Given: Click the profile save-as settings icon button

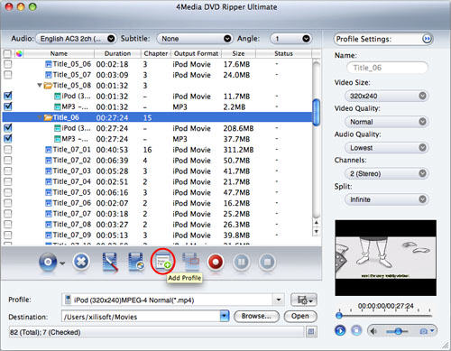Looking at the screenshot, I should tap(304, 300).
